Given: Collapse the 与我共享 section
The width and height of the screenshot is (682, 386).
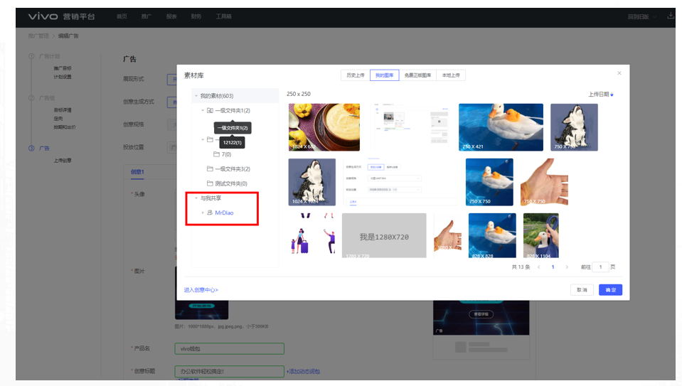Looking at the screenshot, I should point(196,198).
